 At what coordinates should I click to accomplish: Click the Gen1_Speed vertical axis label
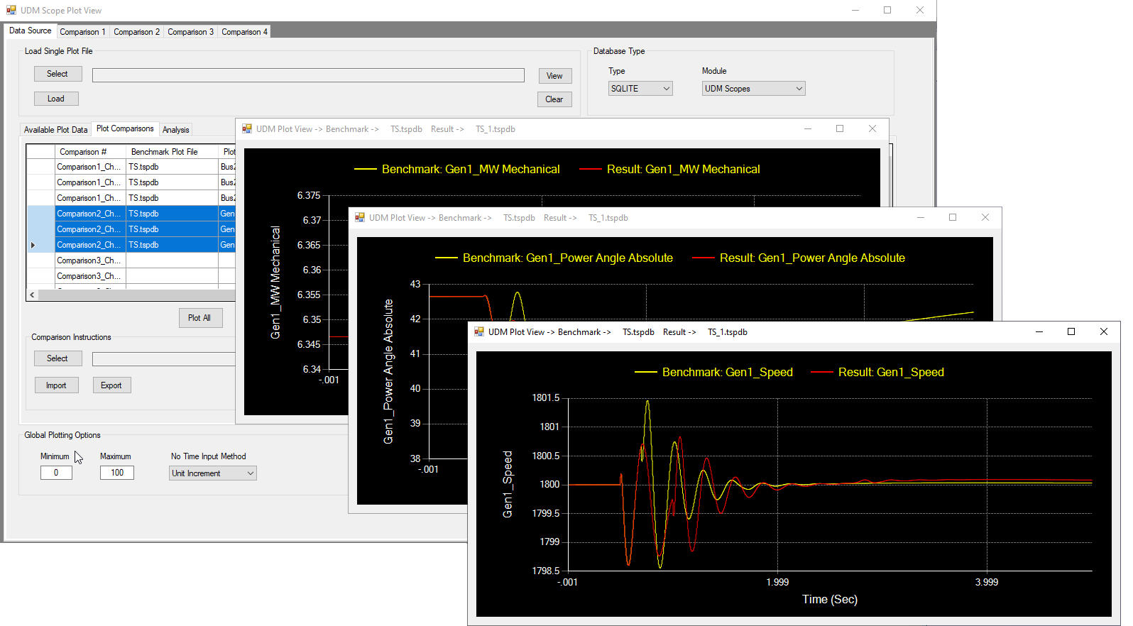[508, 484]
